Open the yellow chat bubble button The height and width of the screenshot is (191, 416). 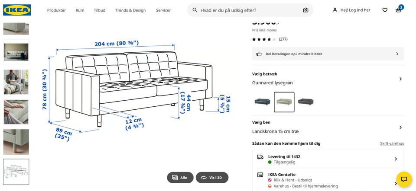[x=404, y=179]
